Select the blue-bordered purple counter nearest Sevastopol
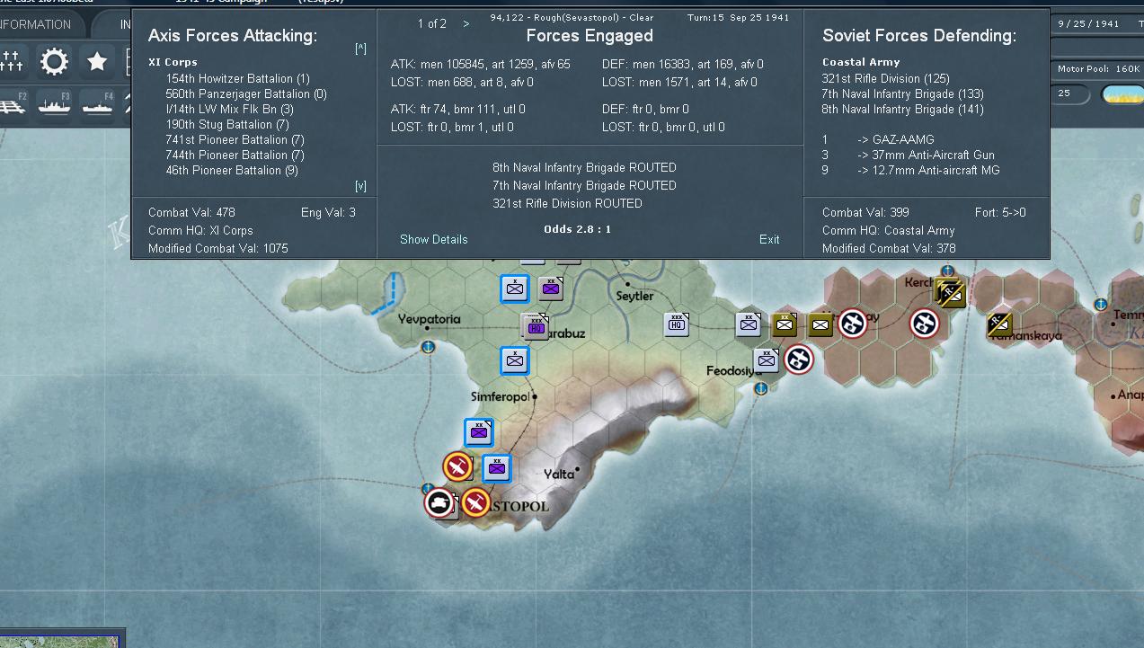The height and width of the screenshot is (648, 1144). [x=497, y=468]
